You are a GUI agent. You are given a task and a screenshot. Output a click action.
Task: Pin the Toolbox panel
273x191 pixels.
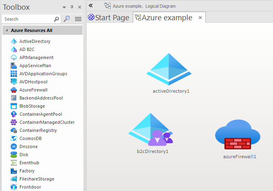72,7
